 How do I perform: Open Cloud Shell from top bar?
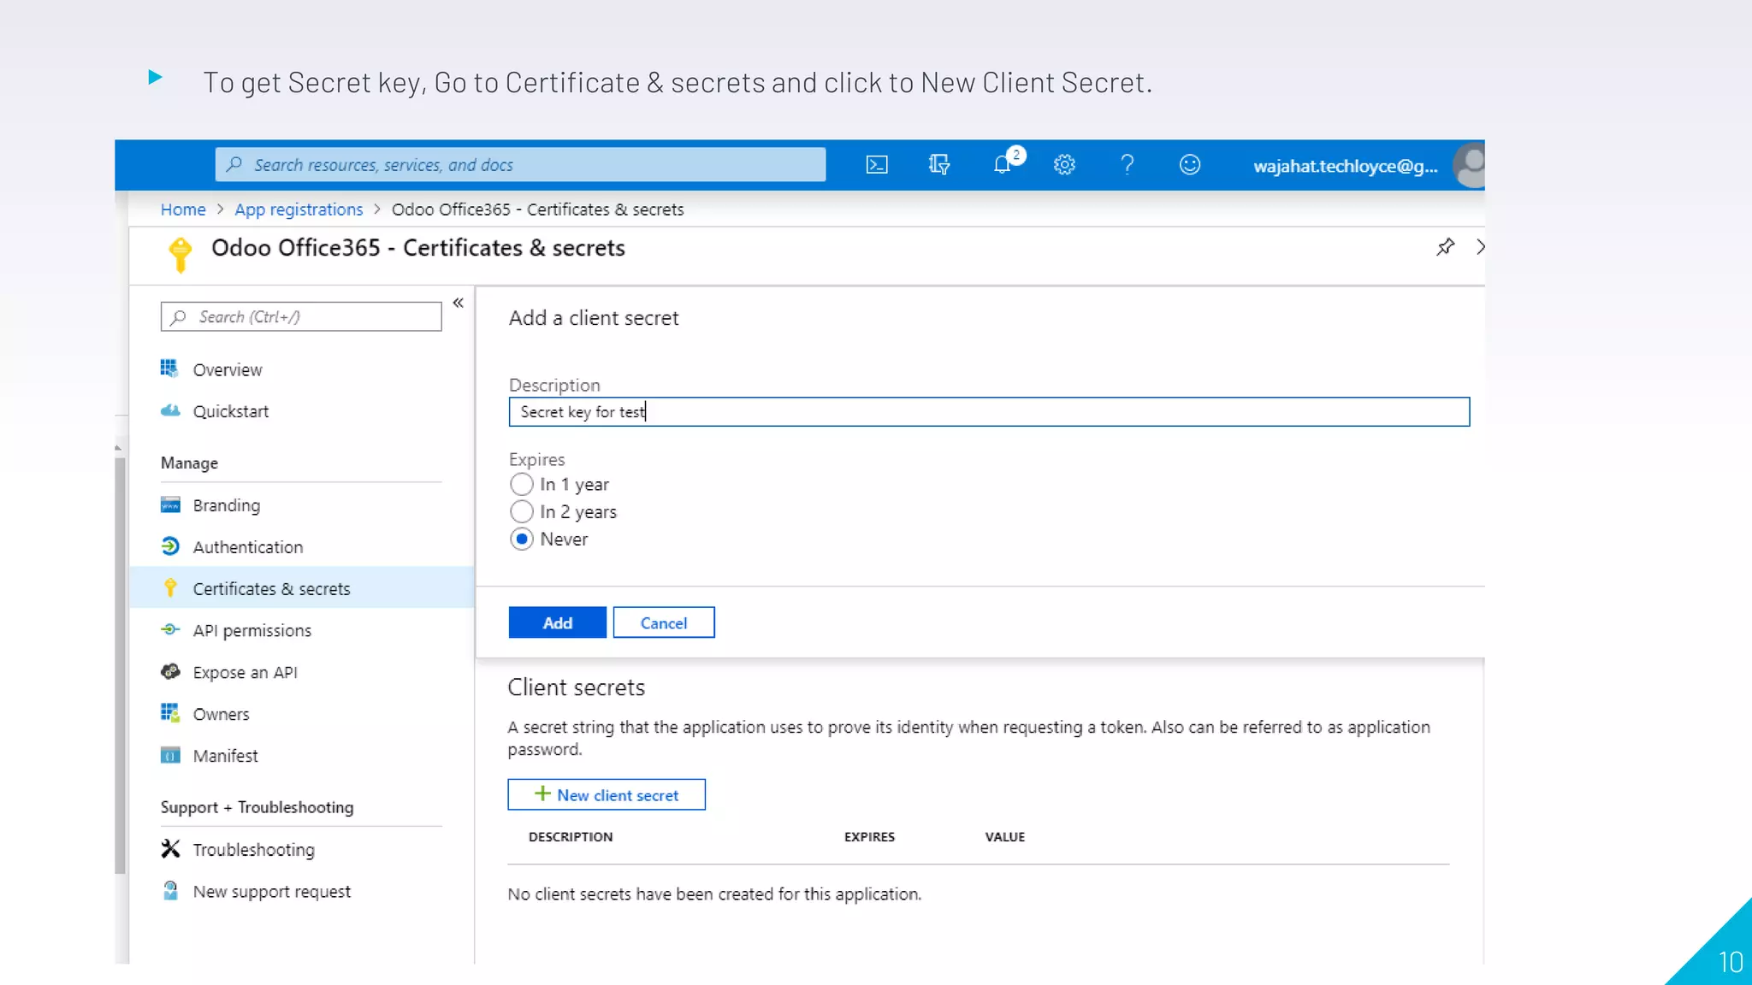click(x=877, y=164)
